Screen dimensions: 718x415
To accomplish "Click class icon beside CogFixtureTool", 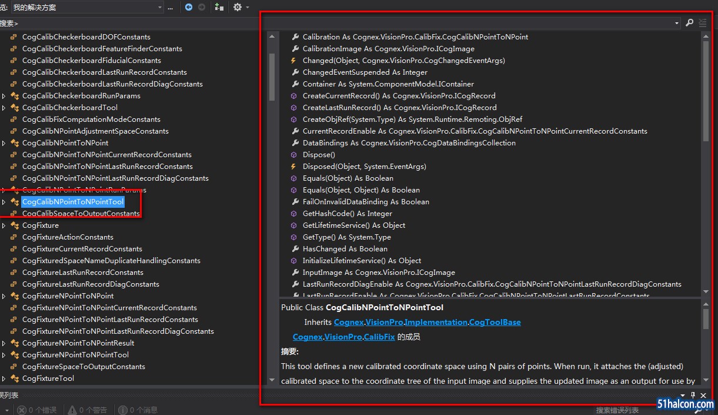I will tap(14, 379).
